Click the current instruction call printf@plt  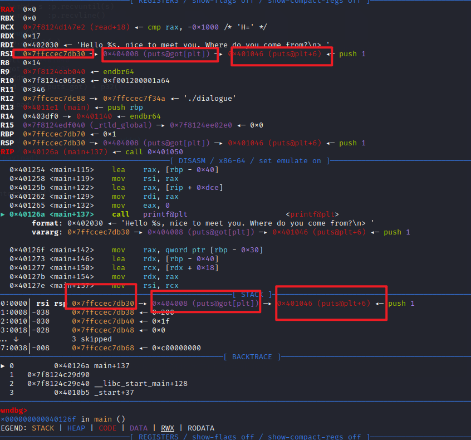[x=150, y=214]
